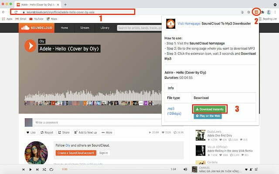Image resolution: width=279 pixels, height=174 pixels.
Task: Reload the page with the refresh icon
Action: tap(16, 12)
